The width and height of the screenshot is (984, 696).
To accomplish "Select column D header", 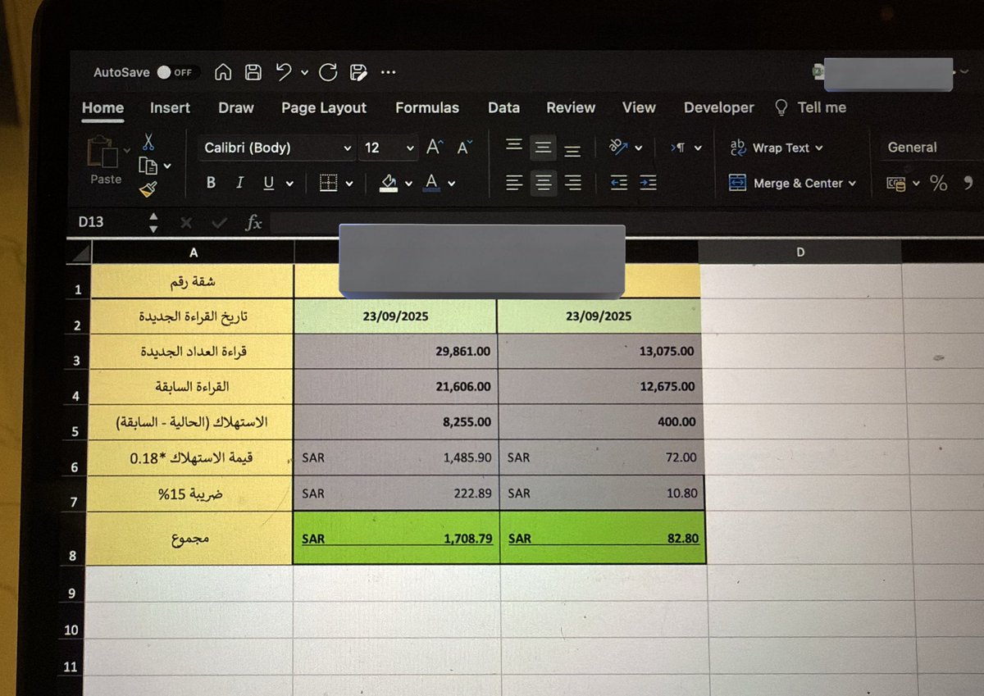I will click(x=800, y=252).
